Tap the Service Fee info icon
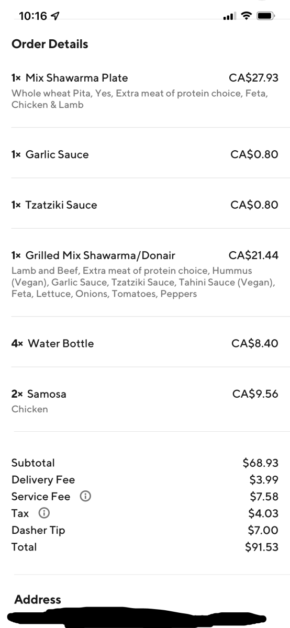Screen dimensions: 290x628 pos(85,497)
